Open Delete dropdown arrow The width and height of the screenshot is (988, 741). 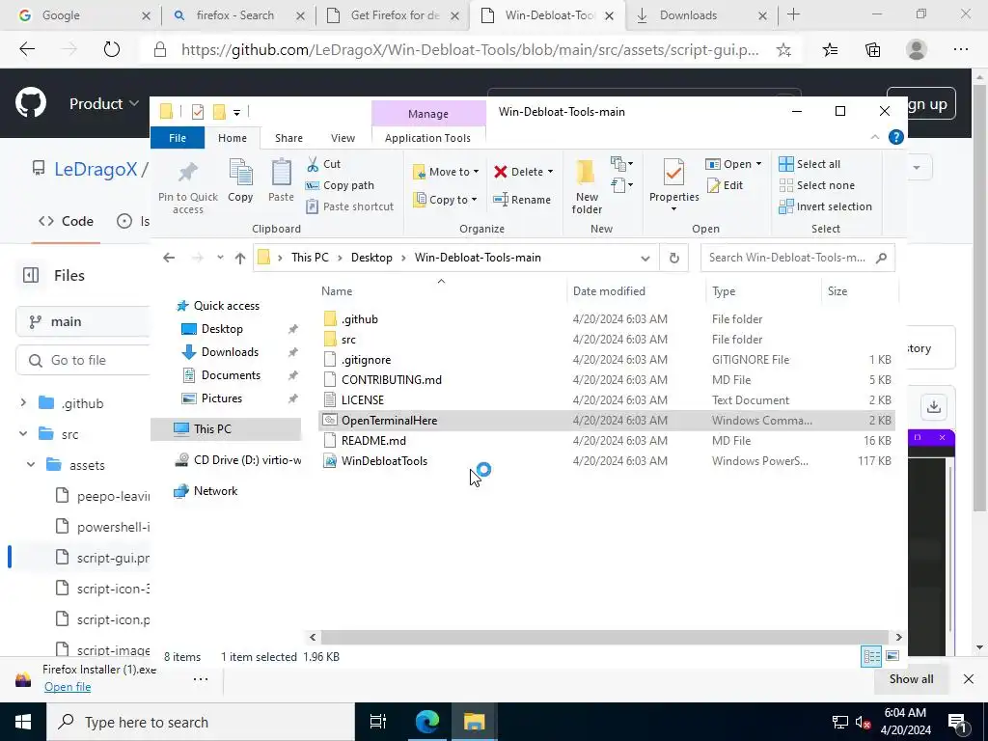550,172
